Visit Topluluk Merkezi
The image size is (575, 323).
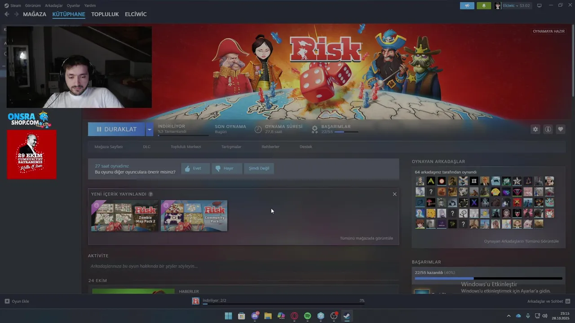click(x=186, y=147)
